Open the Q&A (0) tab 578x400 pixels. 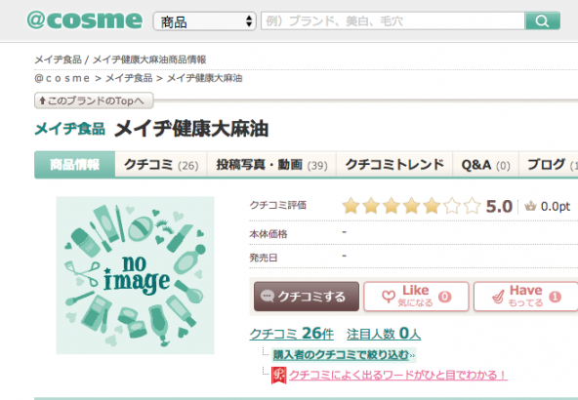pyautogui.click(x=486, y=165)
